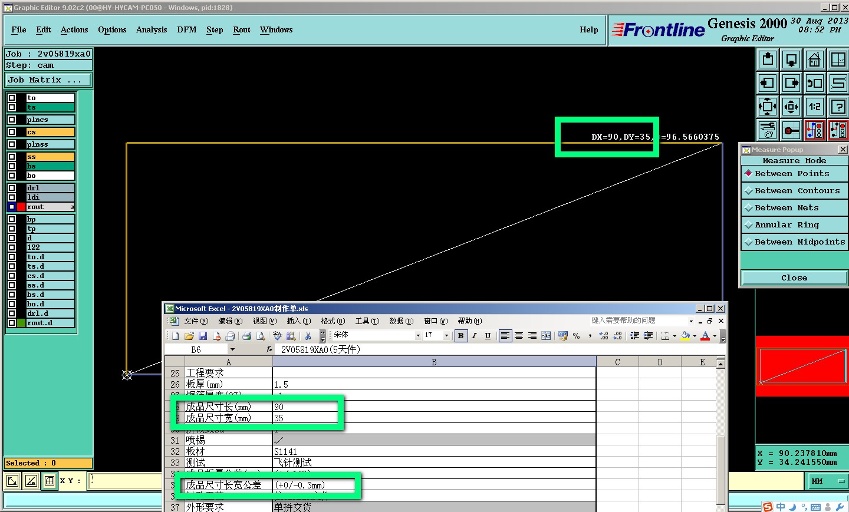Click the question mark help icon
849x512 pixels.
[x=838, y=107]
